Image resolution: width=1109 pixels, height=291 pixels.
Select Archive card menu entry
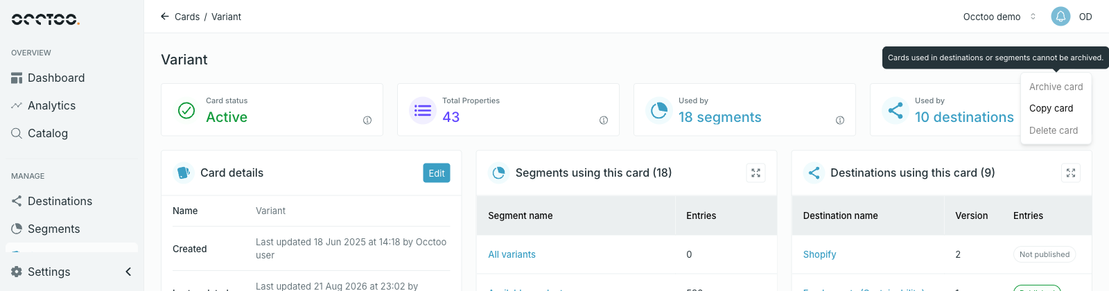(x=1056, y=87)
